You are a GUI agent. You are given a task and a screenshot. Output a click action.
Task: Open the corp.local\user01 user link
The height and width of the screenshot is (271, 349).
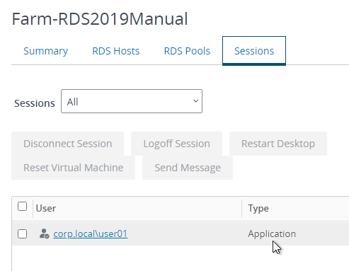pos(91,234)
